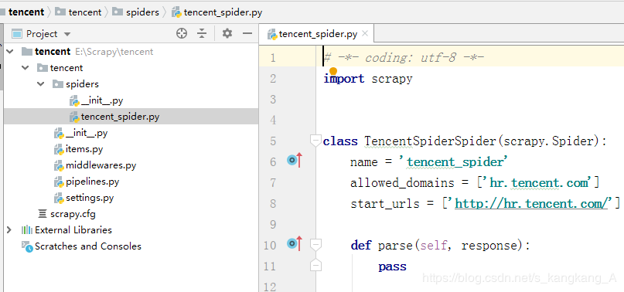Click the locate/scroll-from-source target icon

pos(182,34)
